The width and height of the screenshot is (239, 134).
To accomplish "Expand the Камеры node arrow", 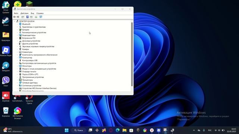I will point(18,49).
